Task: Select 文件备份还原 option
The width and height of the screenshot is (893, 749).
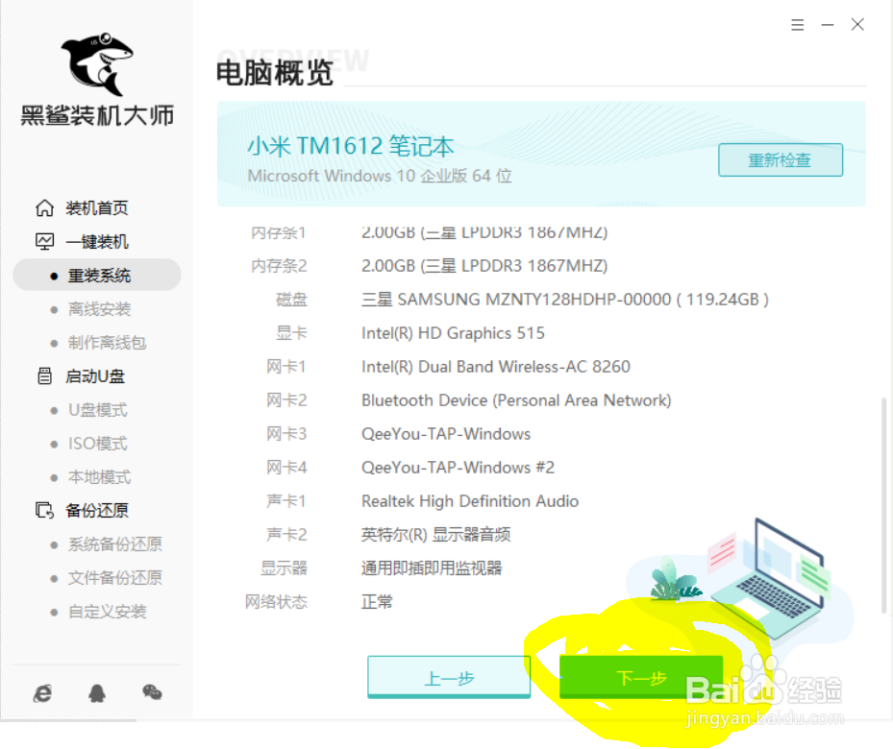Action: (x=115, y=577)
